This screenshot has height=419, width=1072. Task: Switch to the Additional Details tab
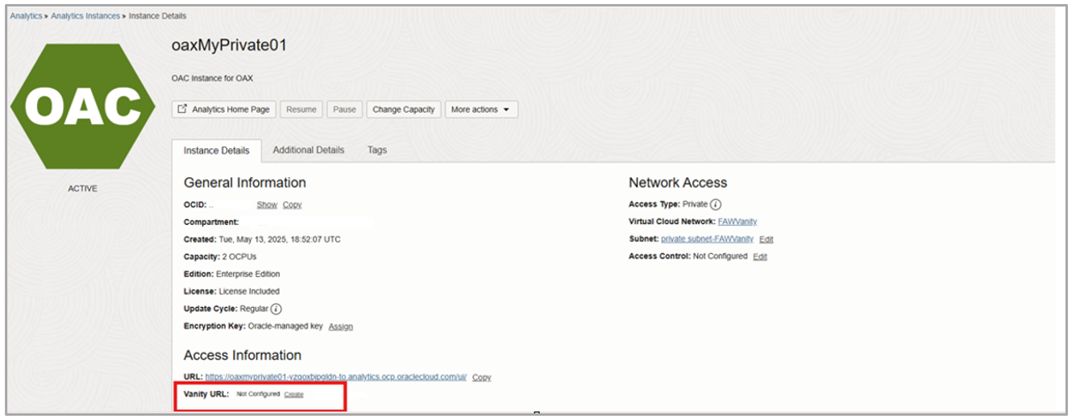[309, 150]
